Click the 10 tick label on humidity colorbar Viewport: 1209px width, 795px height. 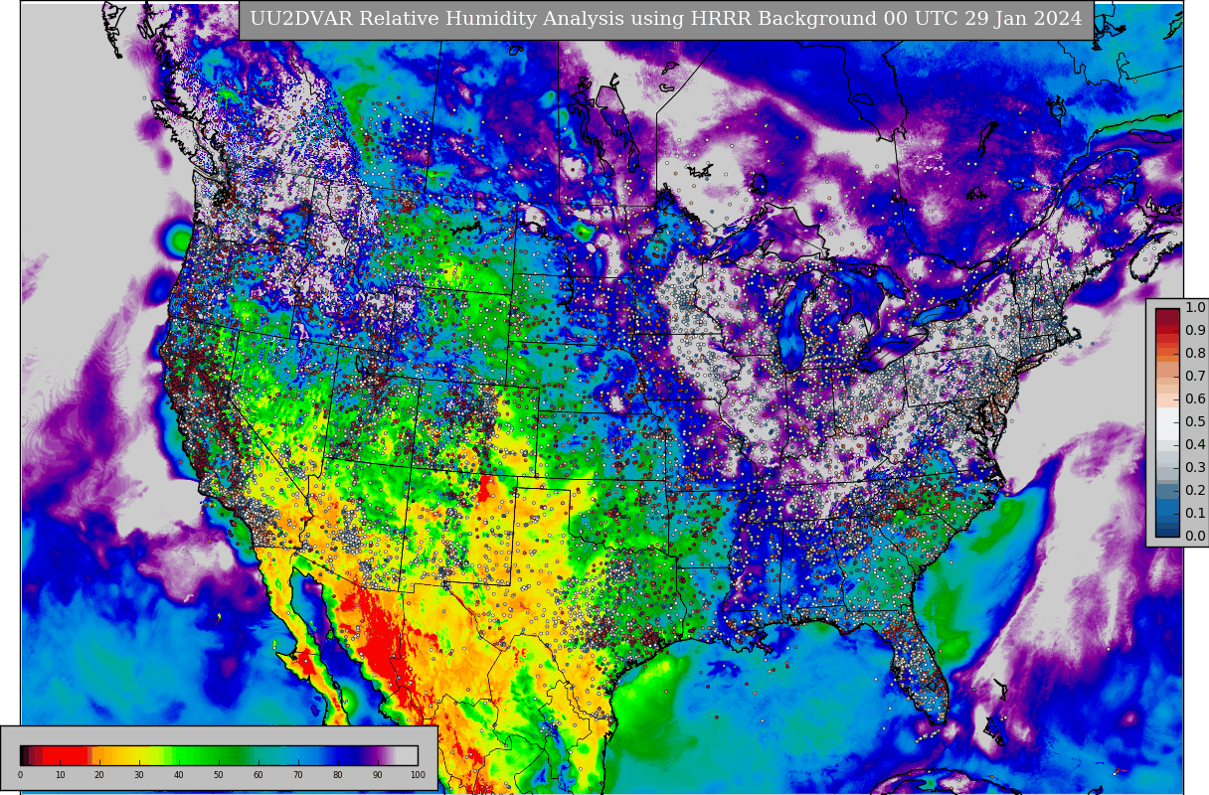(60, 775)
